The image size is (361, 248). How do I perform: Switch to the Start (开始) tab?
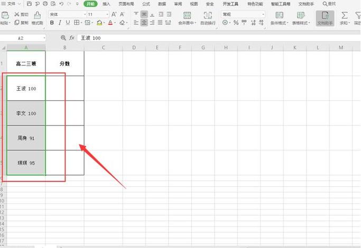click(x=90, y=4)
